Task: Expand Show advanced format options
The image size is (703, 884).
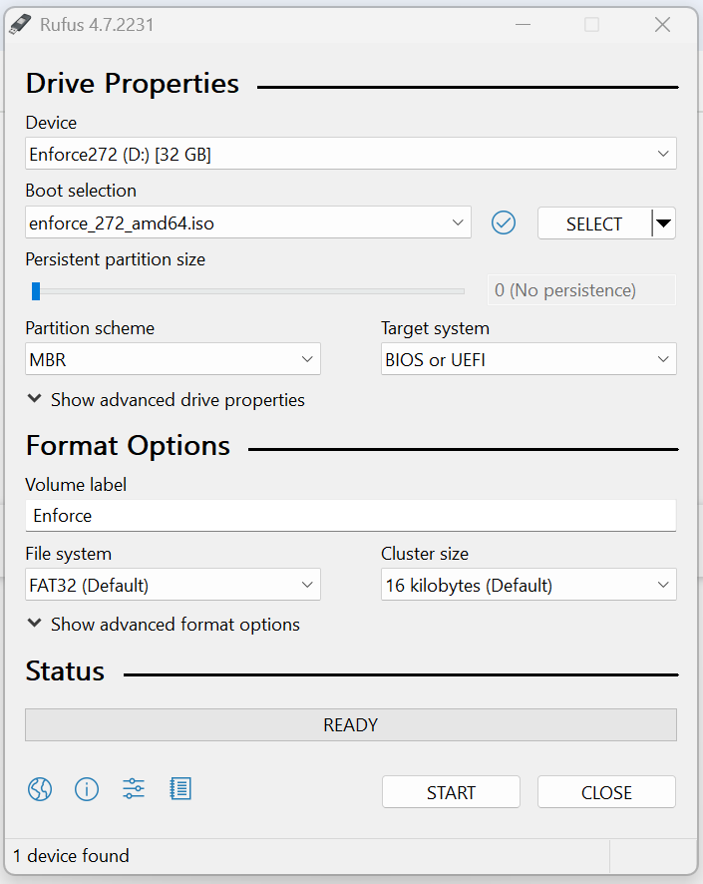Action: click(164, 625)
